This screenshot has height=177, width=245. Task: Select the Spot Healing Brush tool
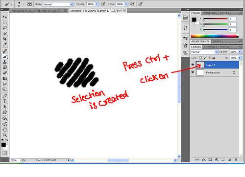(x=5, y=51)
